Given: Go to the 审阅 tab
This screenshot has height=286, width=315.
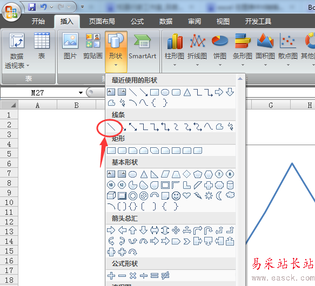Looking at the screenshot, I should pyautogui.click(x=195, y=21).
